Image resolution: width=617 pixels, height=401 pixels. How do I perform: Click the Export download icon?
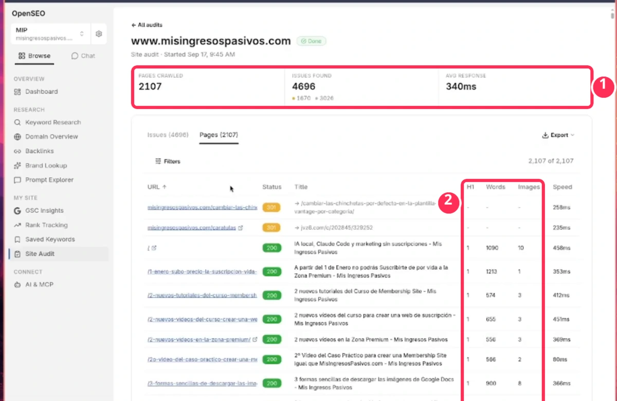(545, 135)
